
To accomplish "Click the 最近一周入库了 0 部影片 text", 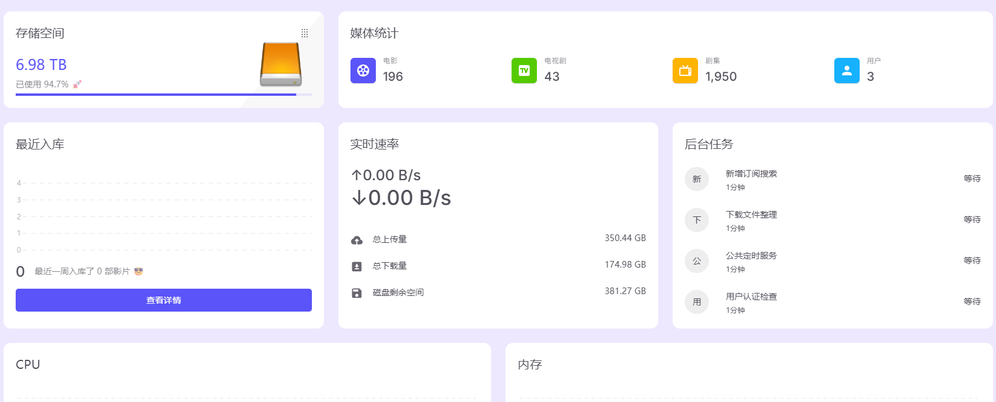I will tap(82, 271).
